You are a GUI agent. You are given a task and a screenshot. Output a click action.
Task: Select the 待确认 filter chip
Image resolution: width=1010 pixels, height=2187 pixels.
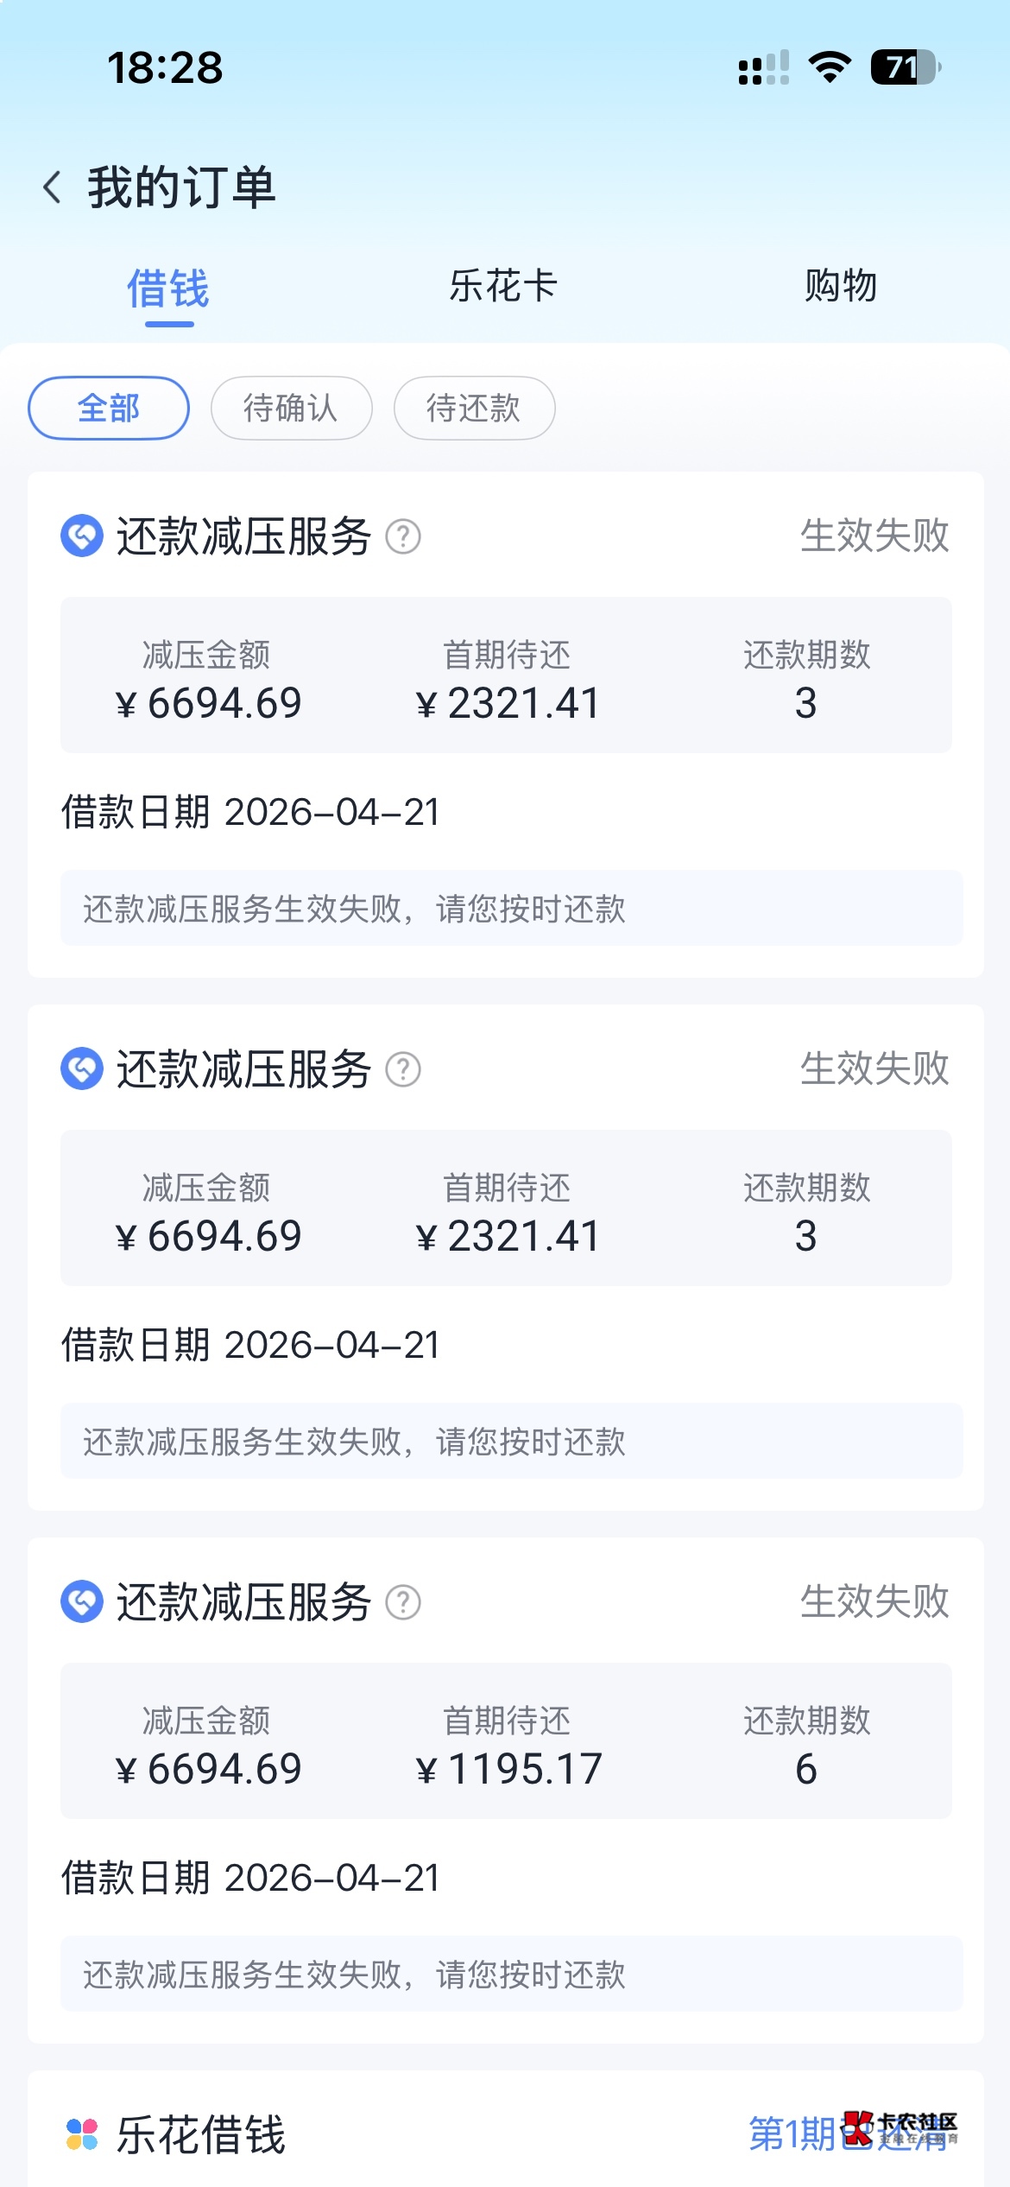click(x=291, y=408)
